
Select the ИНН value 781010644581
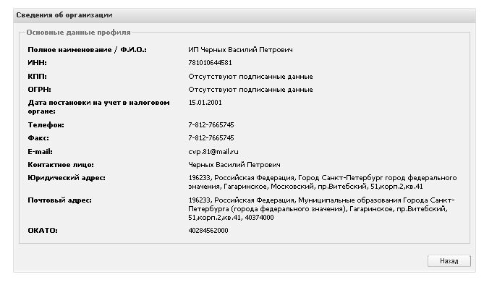click(210, 63)
